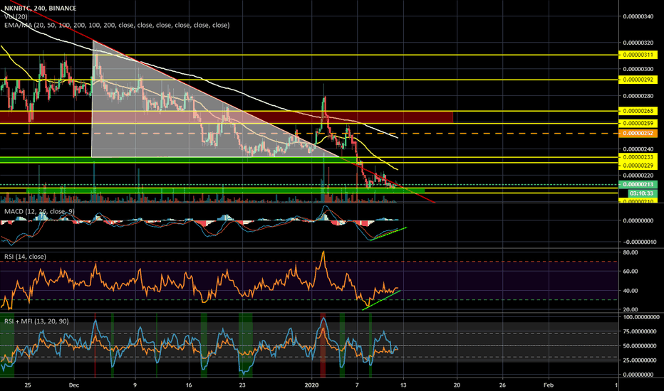The width and height of the screenshot is (664, 391).
Task: Click the 50.00000000 RSI + MFI axis value
Action: click(x=640, y=346)
